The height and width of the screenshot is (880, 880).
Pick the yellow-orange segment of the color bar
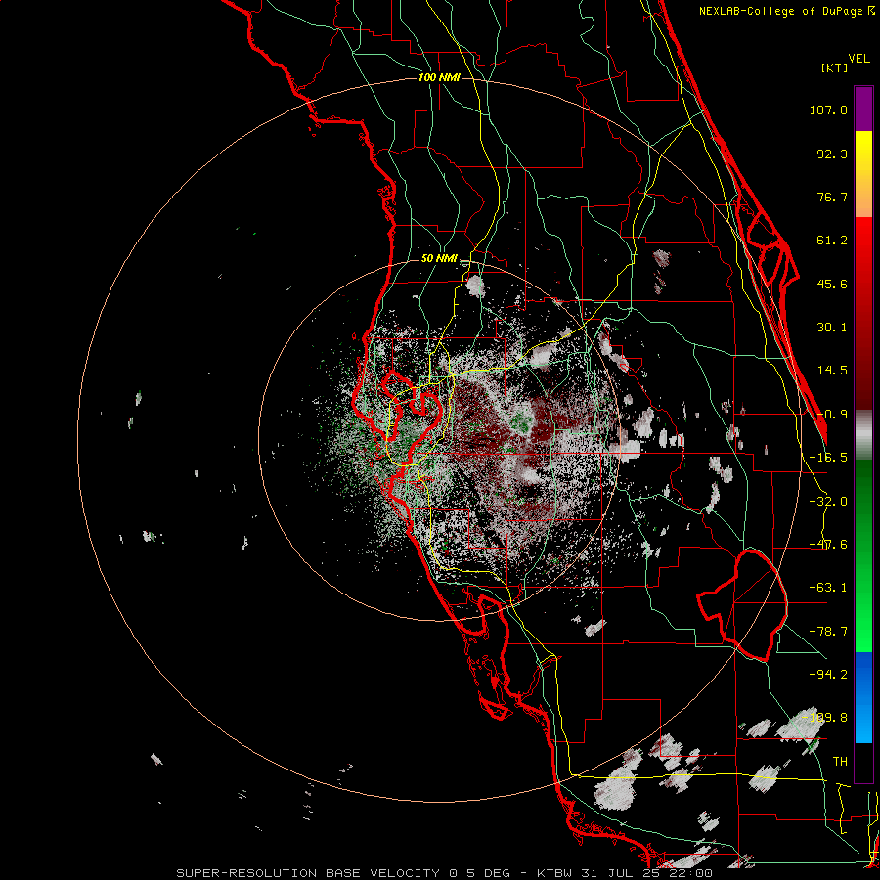863,174
